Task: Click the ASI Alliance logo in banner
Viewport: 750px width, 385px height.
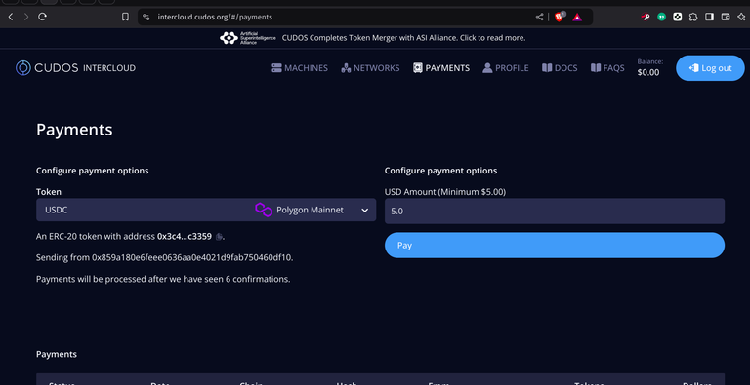Action: point(248,38)
